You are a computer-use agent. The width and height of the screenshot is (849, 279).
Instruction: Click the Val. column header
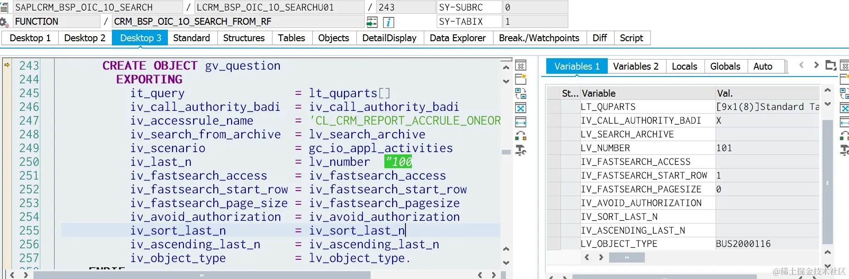(767, 93)
